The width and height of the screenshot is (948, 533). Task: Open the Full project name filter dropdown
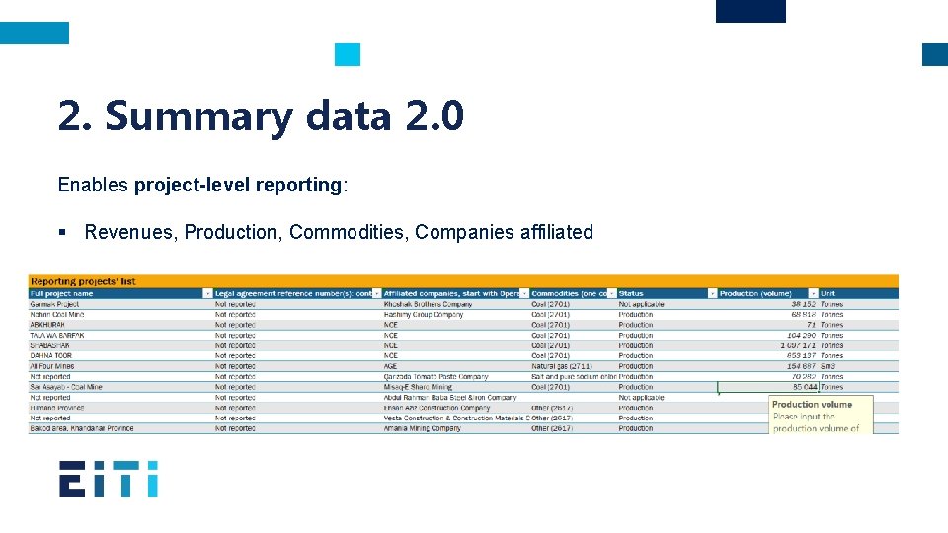pyautogui.click(x=207, y=294)
